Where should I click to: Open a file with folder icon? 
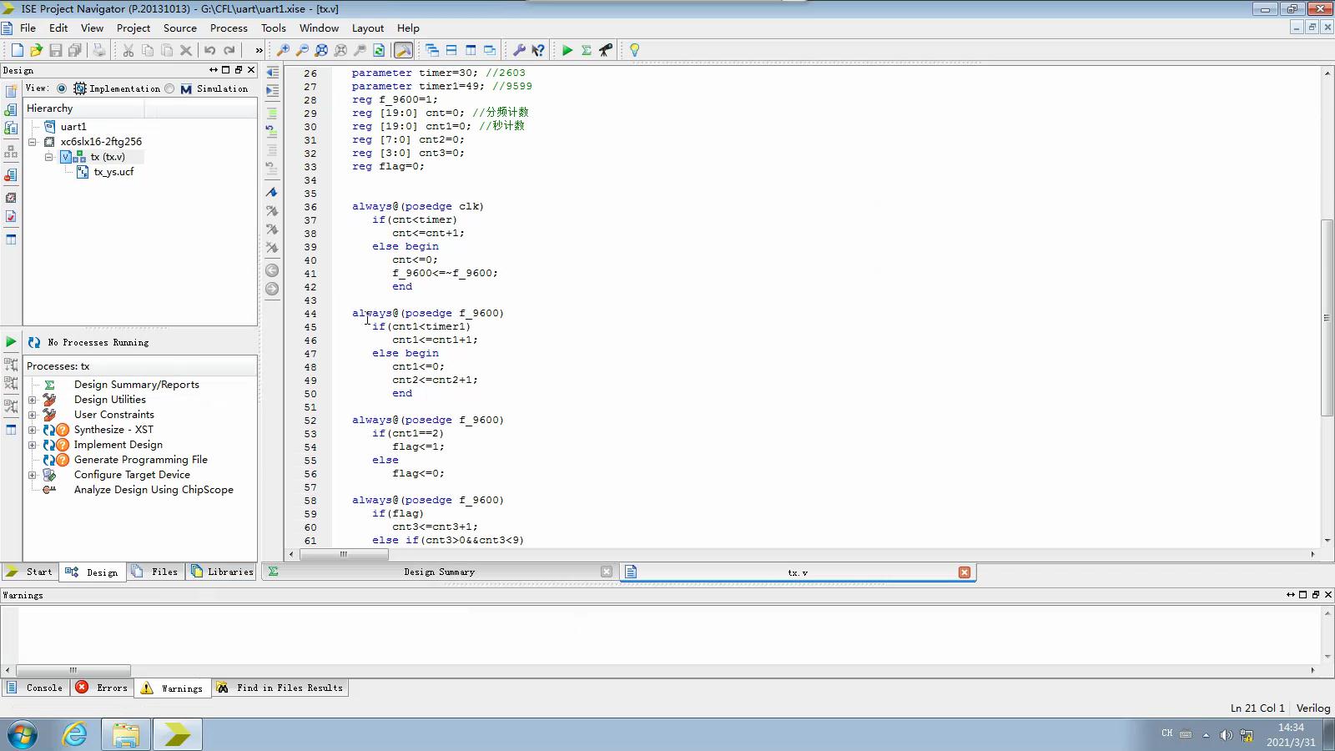click(x=36, y=50)
